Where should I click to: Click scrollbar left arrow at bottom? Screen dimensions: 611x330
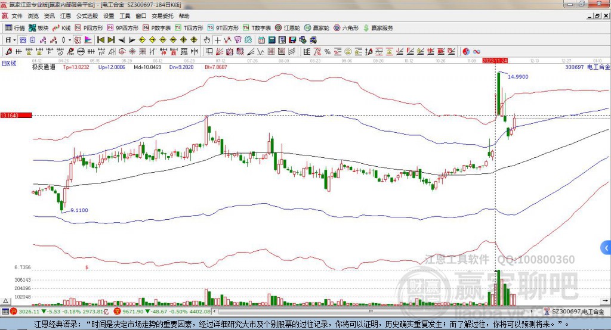[x=215, y=312]
